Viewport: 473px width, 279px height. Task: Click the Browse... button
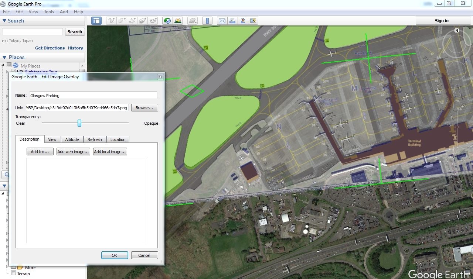point(144,108)
